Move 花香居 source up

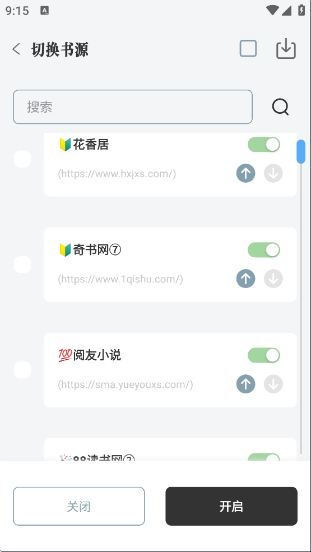[x=245, y=173]
